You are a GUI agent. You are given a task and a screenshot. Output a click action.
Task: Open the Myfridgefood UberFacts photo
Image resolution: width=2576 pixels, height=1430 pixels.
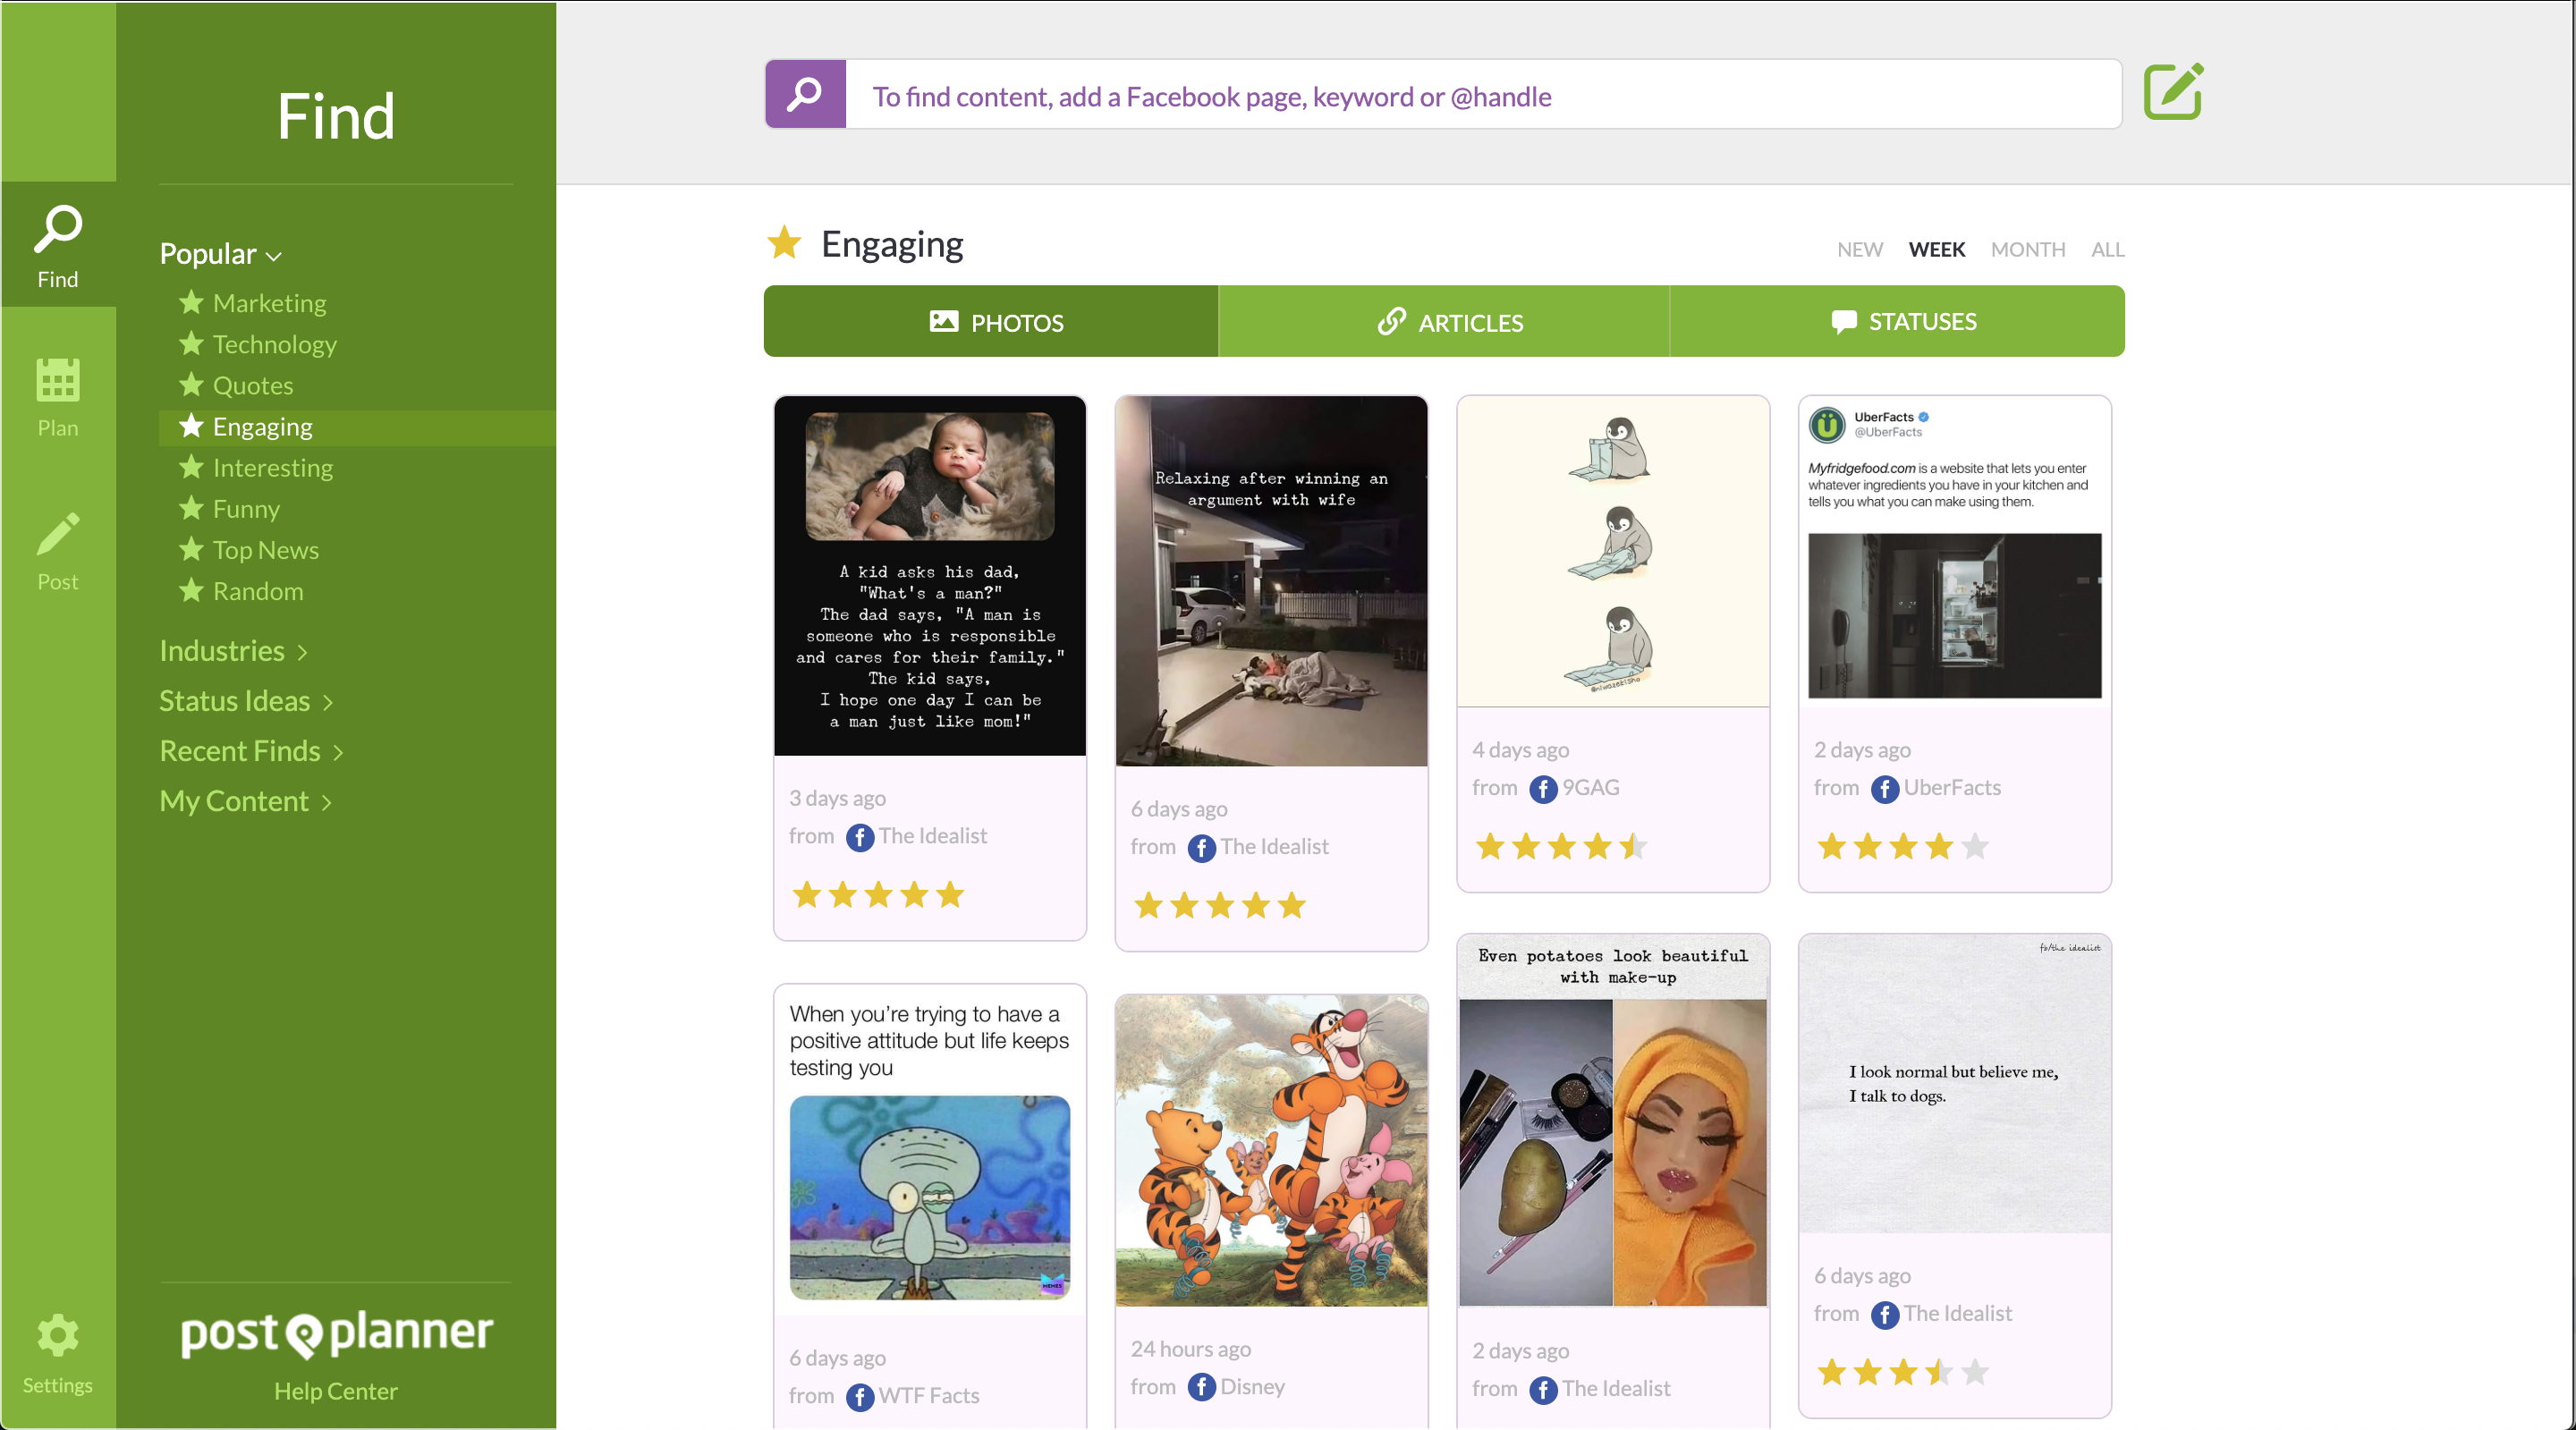[1955, 552]
